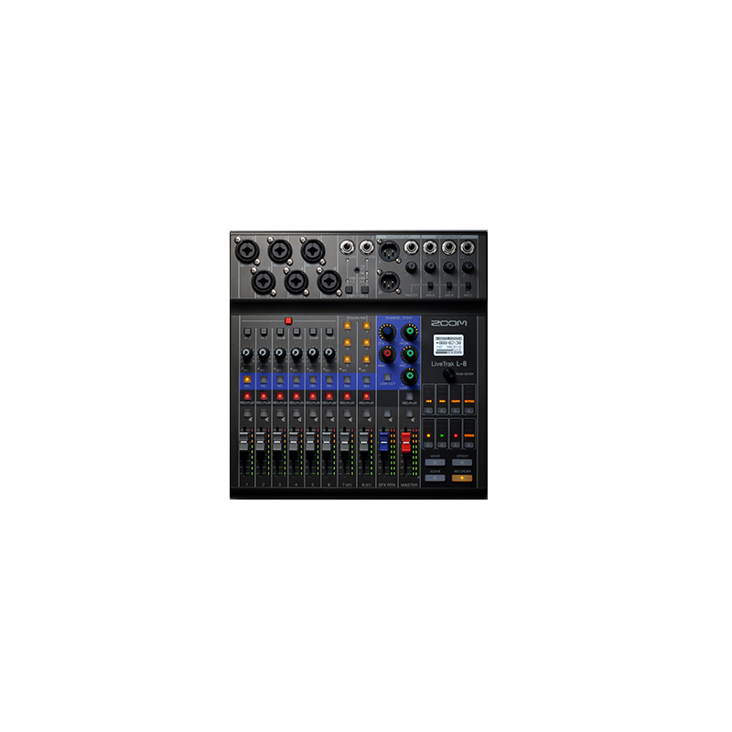This screenshot has width=732, height=732.
Task: Toggle the channel 5 REC/PLAY button
Action: 313,396
